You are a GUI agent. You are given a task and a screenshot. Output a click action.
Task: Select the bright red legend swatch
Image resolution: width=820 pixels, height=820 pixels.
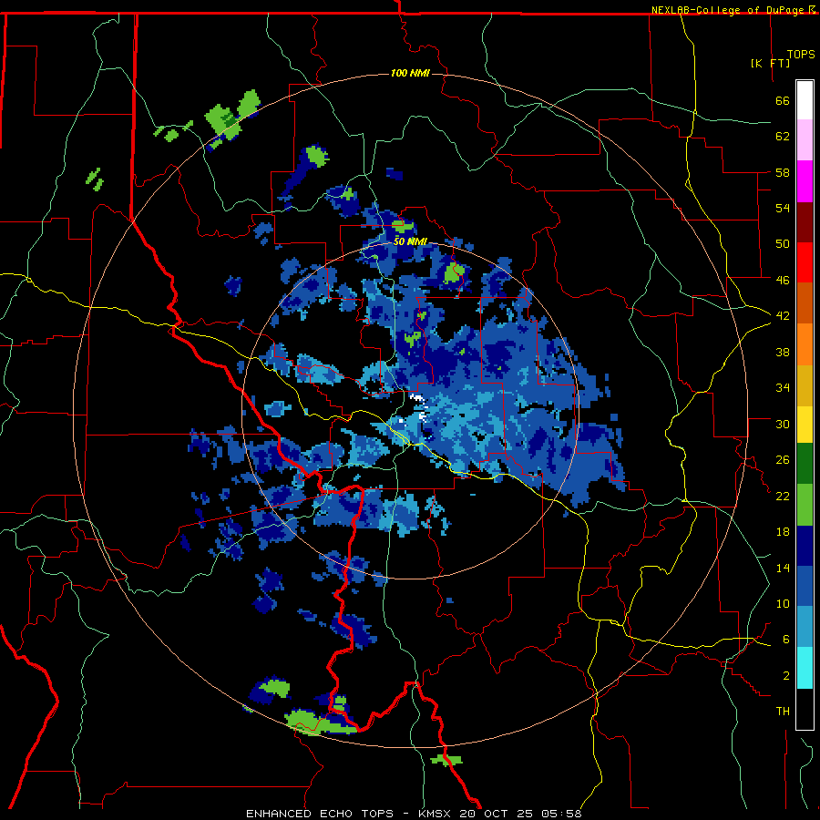click(x=805, y=262)
